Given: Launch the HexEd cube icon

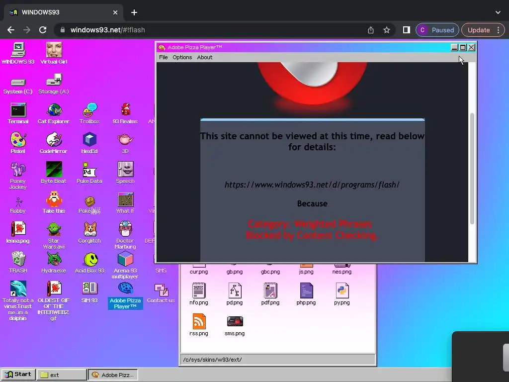Looking at the screenshot, I should point(89,143).
